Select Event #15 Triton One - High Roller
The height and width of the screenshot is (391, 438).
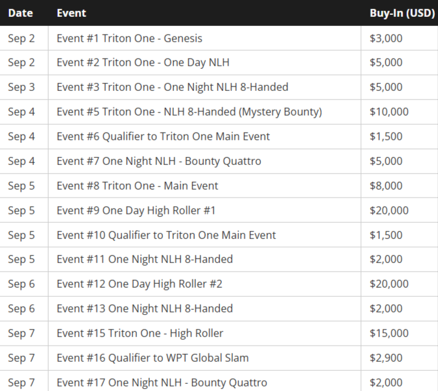coord(140,334)
